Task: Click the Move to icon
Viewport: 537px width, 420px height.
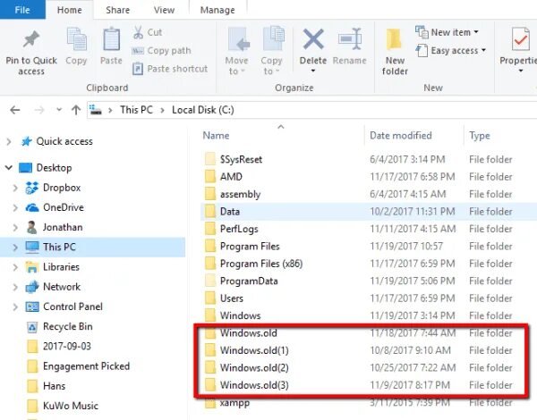Action: coord(239,39)
